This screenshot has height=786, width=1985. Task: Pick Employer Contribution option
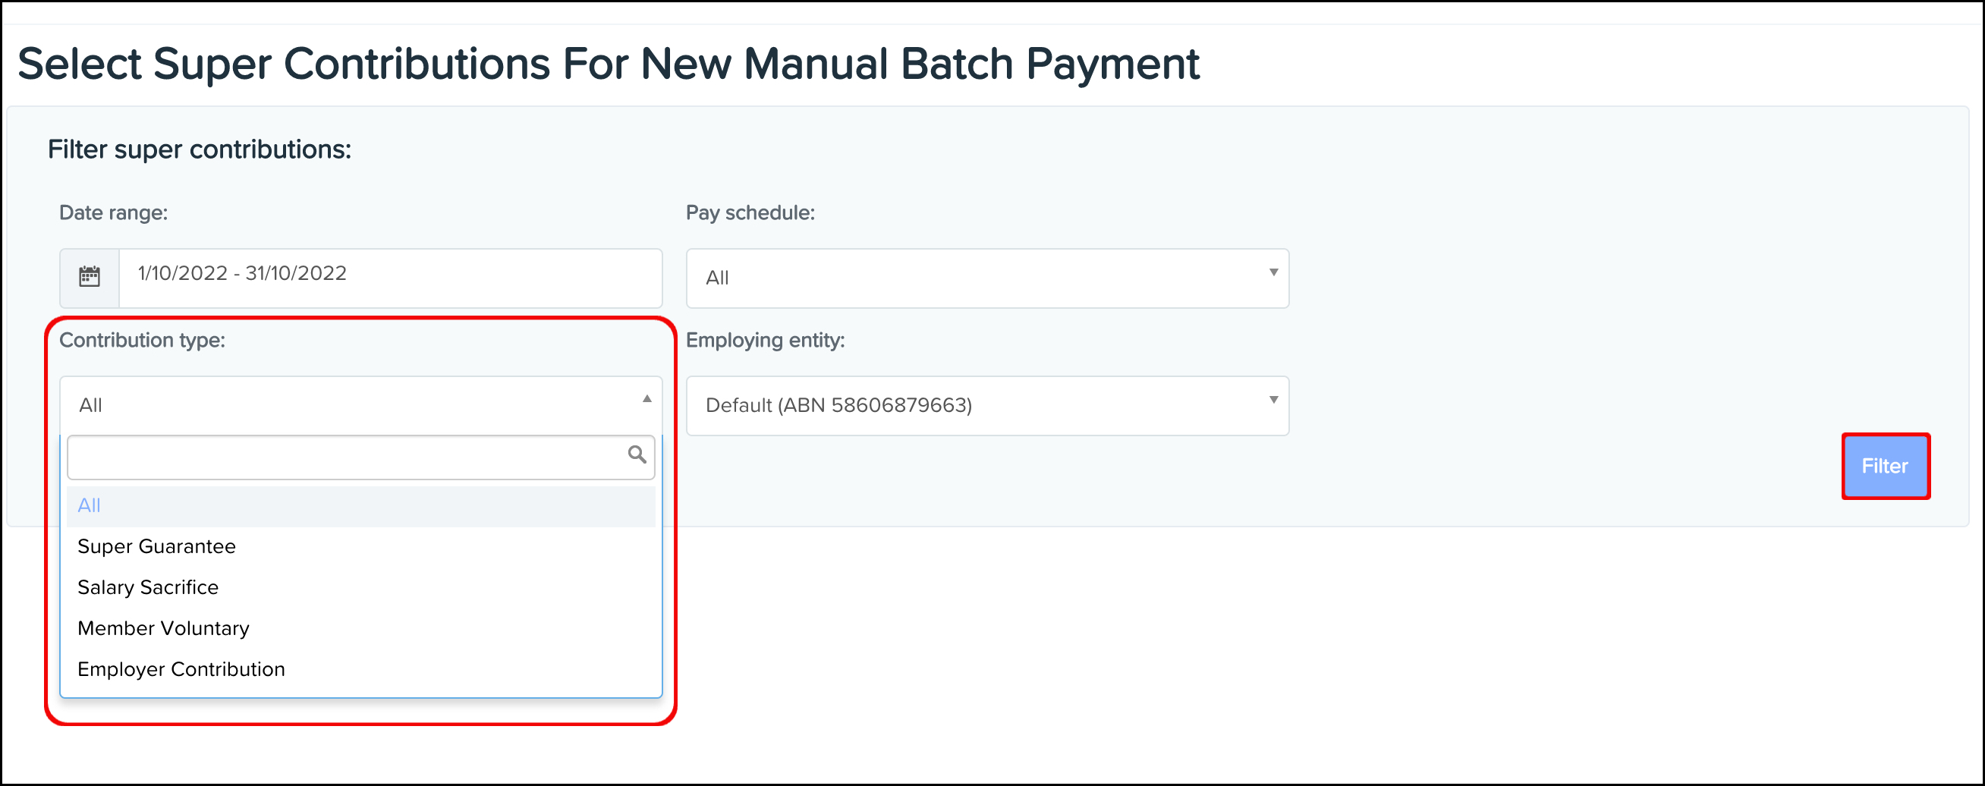tap(181, 669)
